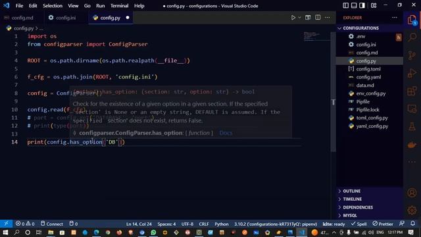Open the Manage gear icon
The image size is (421, 237).
pyautogui.click(x=412, y=210)
